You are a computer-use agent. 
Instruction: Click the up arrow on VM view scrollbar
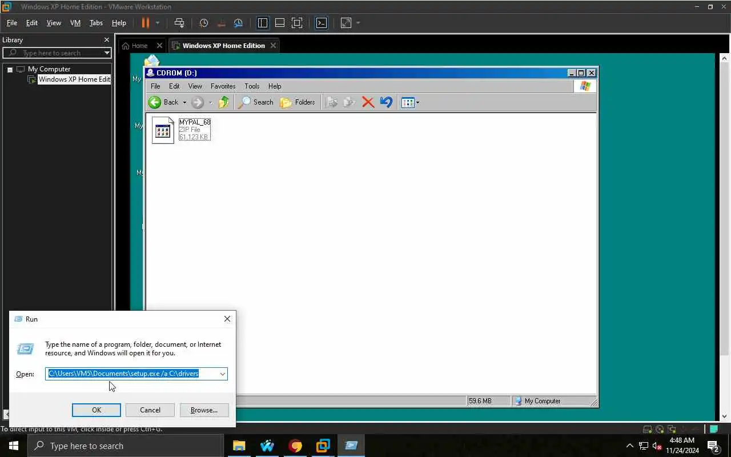[725, 58]
